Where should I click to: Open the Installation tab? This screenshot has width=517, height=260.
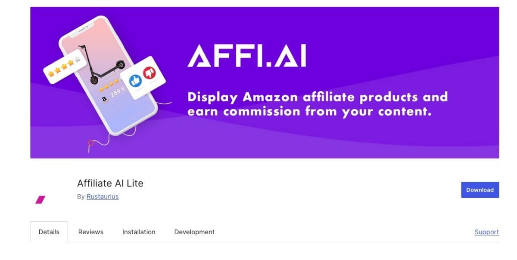coord(138,232)
